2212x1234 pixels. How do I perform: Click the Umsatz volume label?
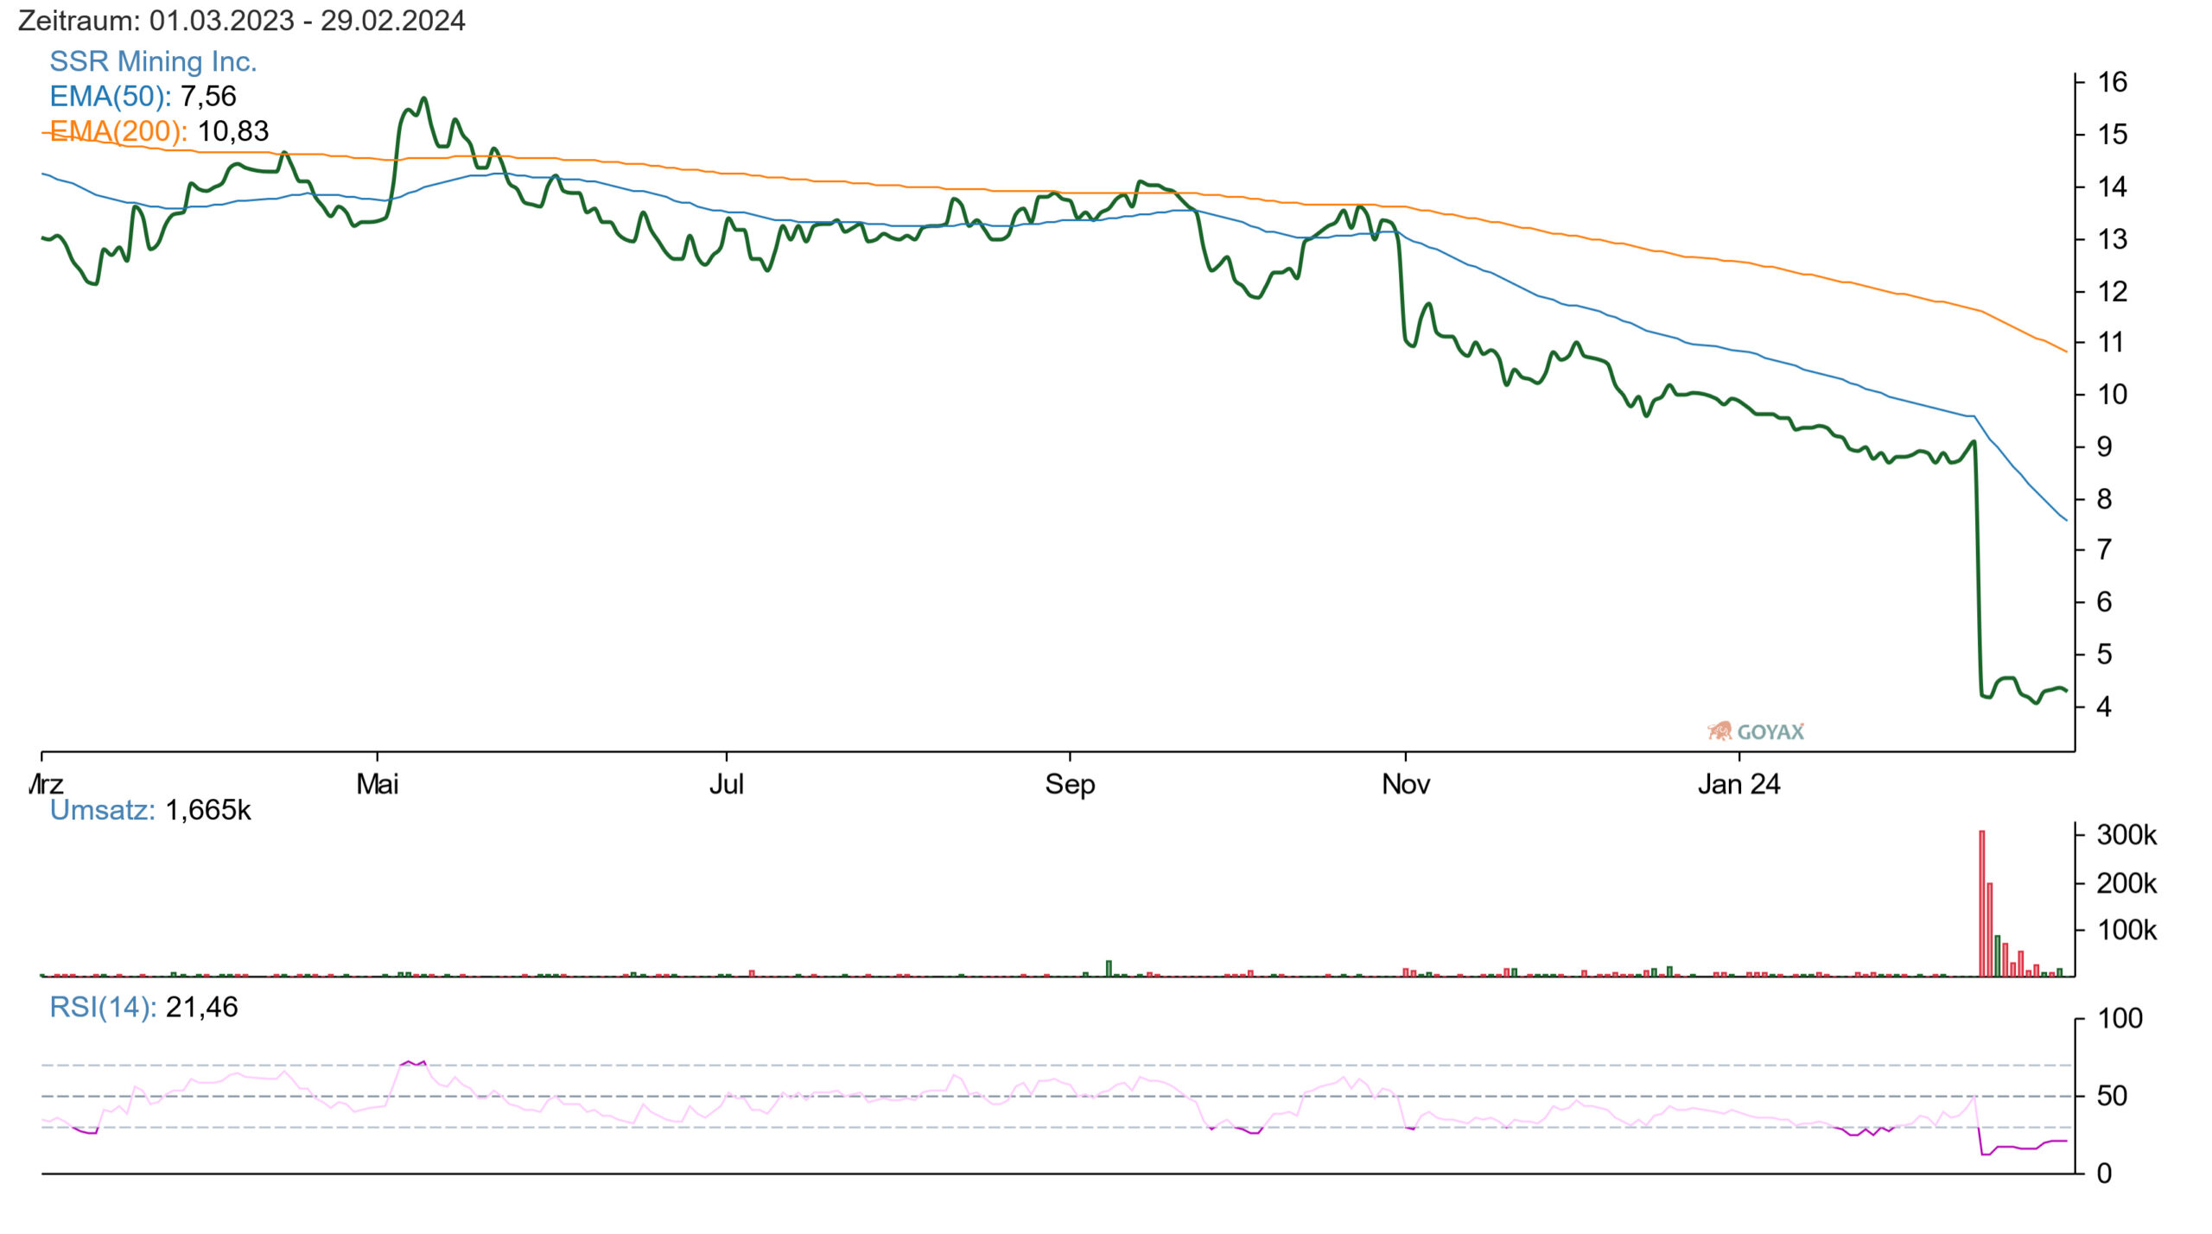102,810
